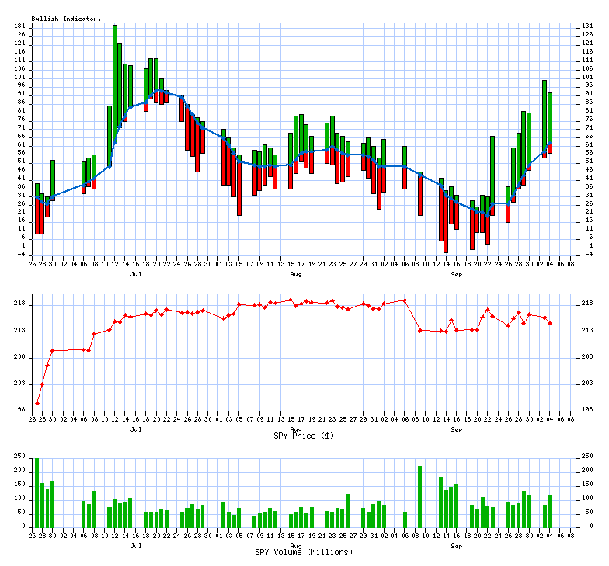Image resolution: width=609 pixels, height=566 pixels.
Task: Click the "SPY Volume (Millions)" axis label
Action: pyautogui.click(x=303, y=551)
